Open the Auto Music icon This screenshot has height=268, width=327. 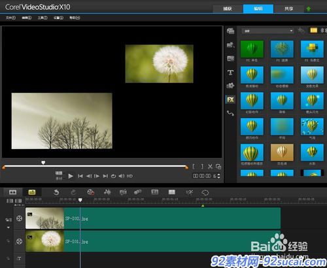pos(123,192)
